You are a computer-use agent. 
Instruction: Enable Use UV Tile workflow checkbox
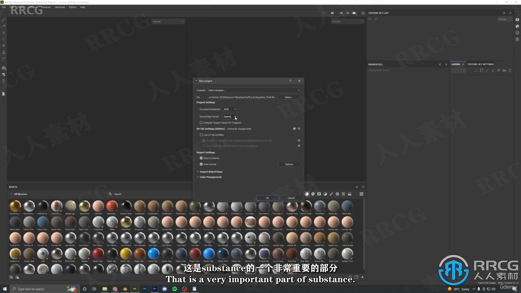click(201, 135)
